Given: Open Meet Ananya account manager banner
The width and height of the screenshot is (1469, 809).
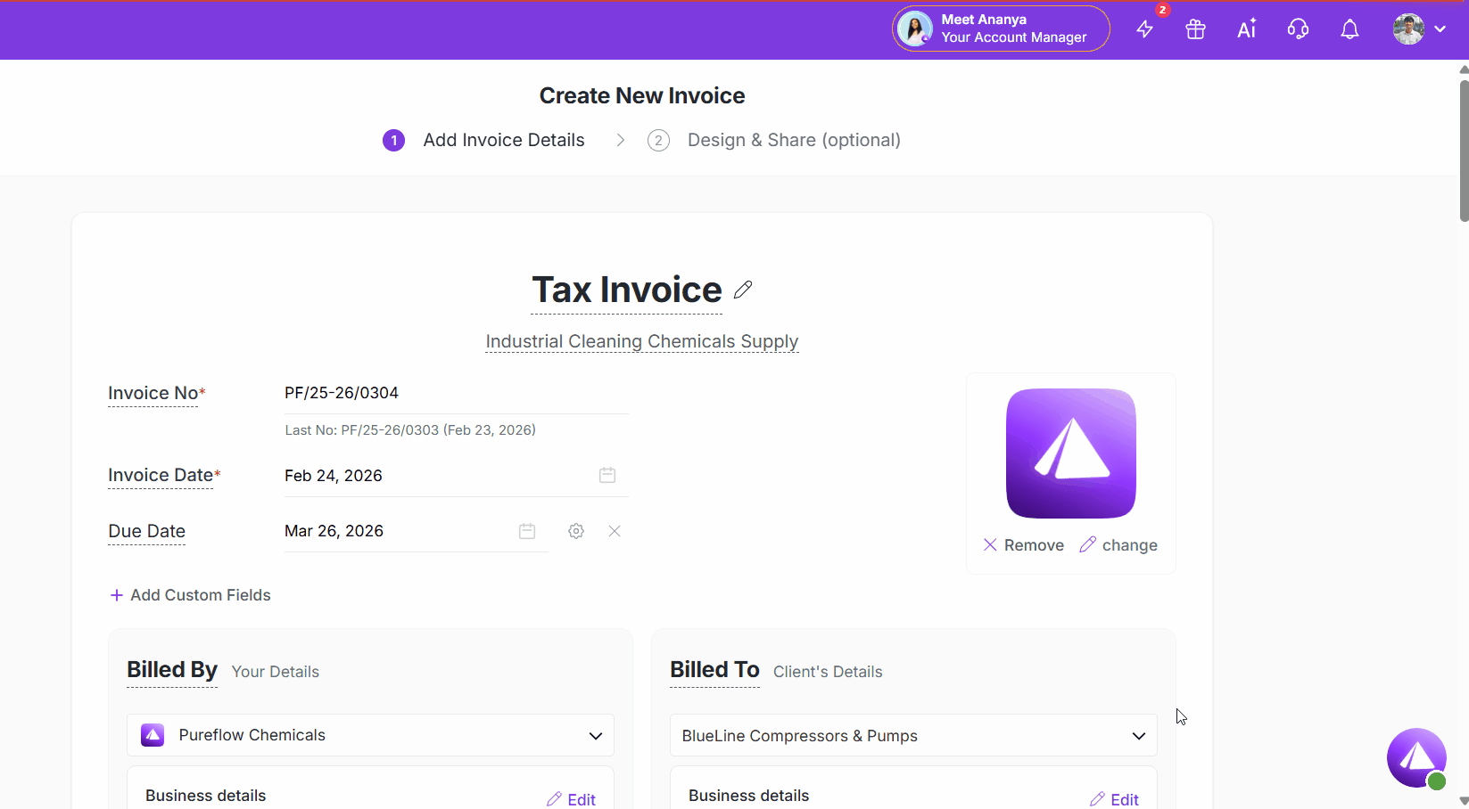Looking at the screenshot, I should [x=1001, y=29].
